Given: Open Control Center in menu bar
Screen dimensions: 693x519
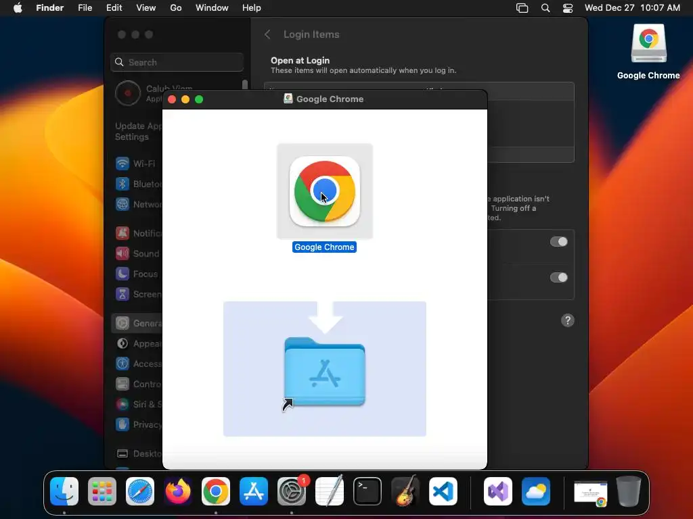Looking at the screenshot, I should click(x=568, y=8).
